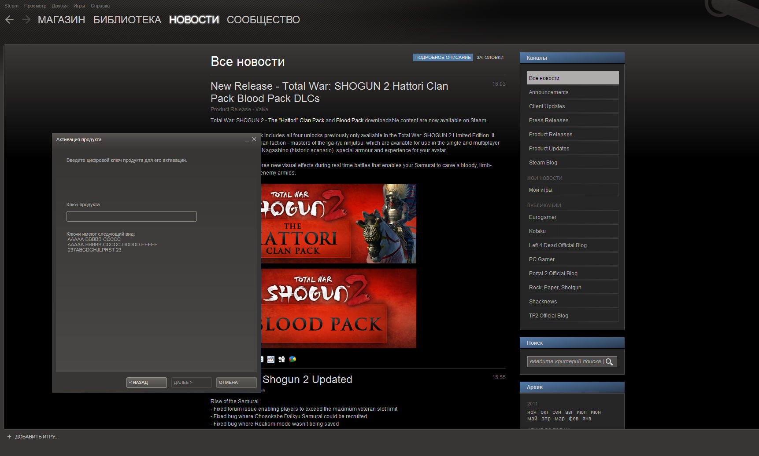Select Product Releases channel
Image resolution: width=759 pixels, height=456 pixels.
coord(573,135)
